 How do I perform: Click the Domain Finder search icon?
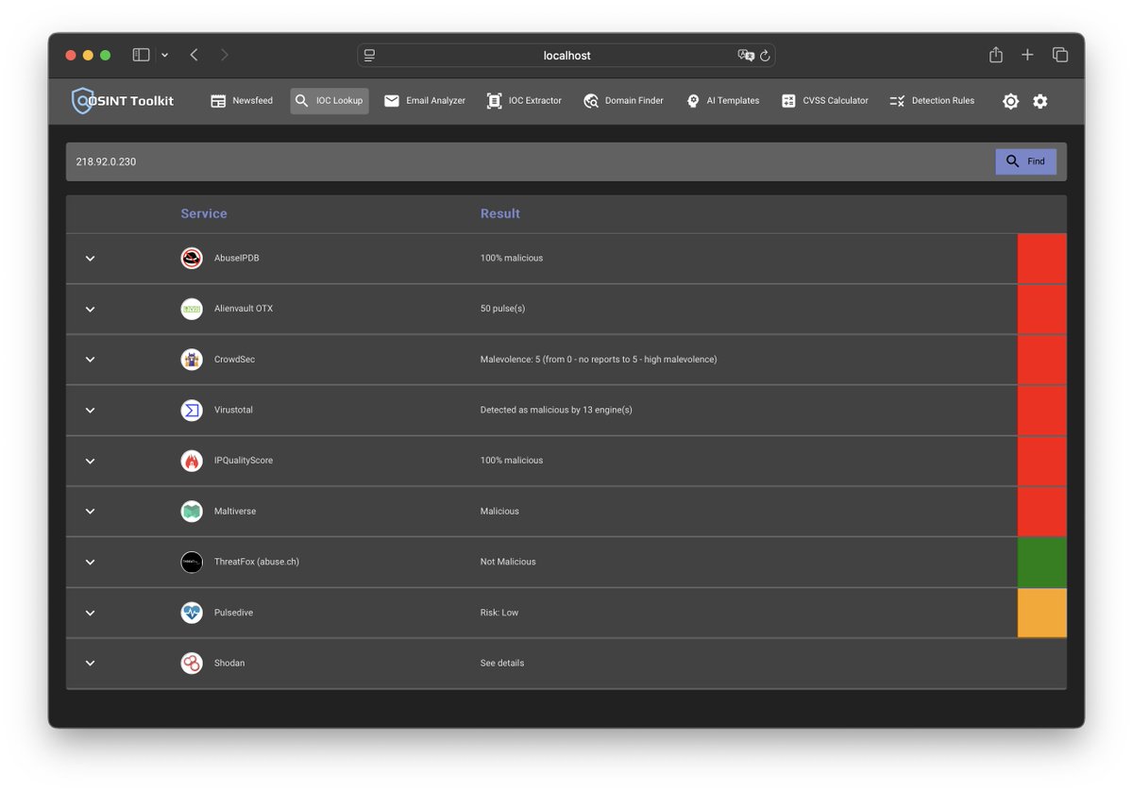(591, 100)
